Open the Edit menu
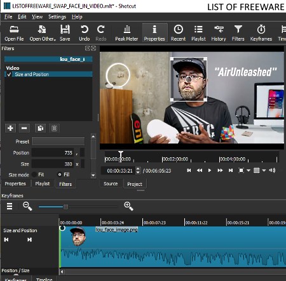Viewport: 286px width, 281px height. point(22,16)
